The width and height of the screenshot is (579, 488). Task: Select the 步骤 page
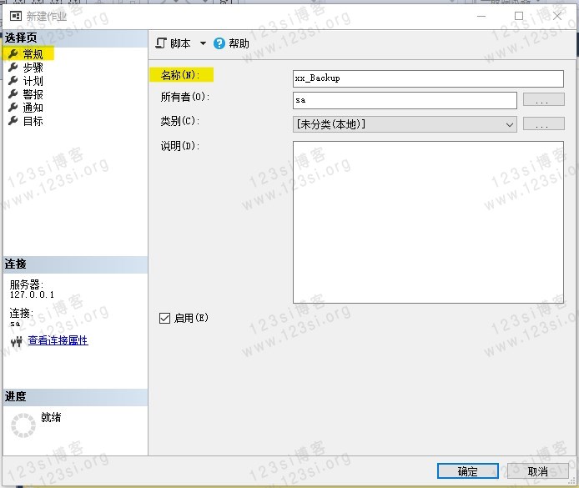point(33,68)
